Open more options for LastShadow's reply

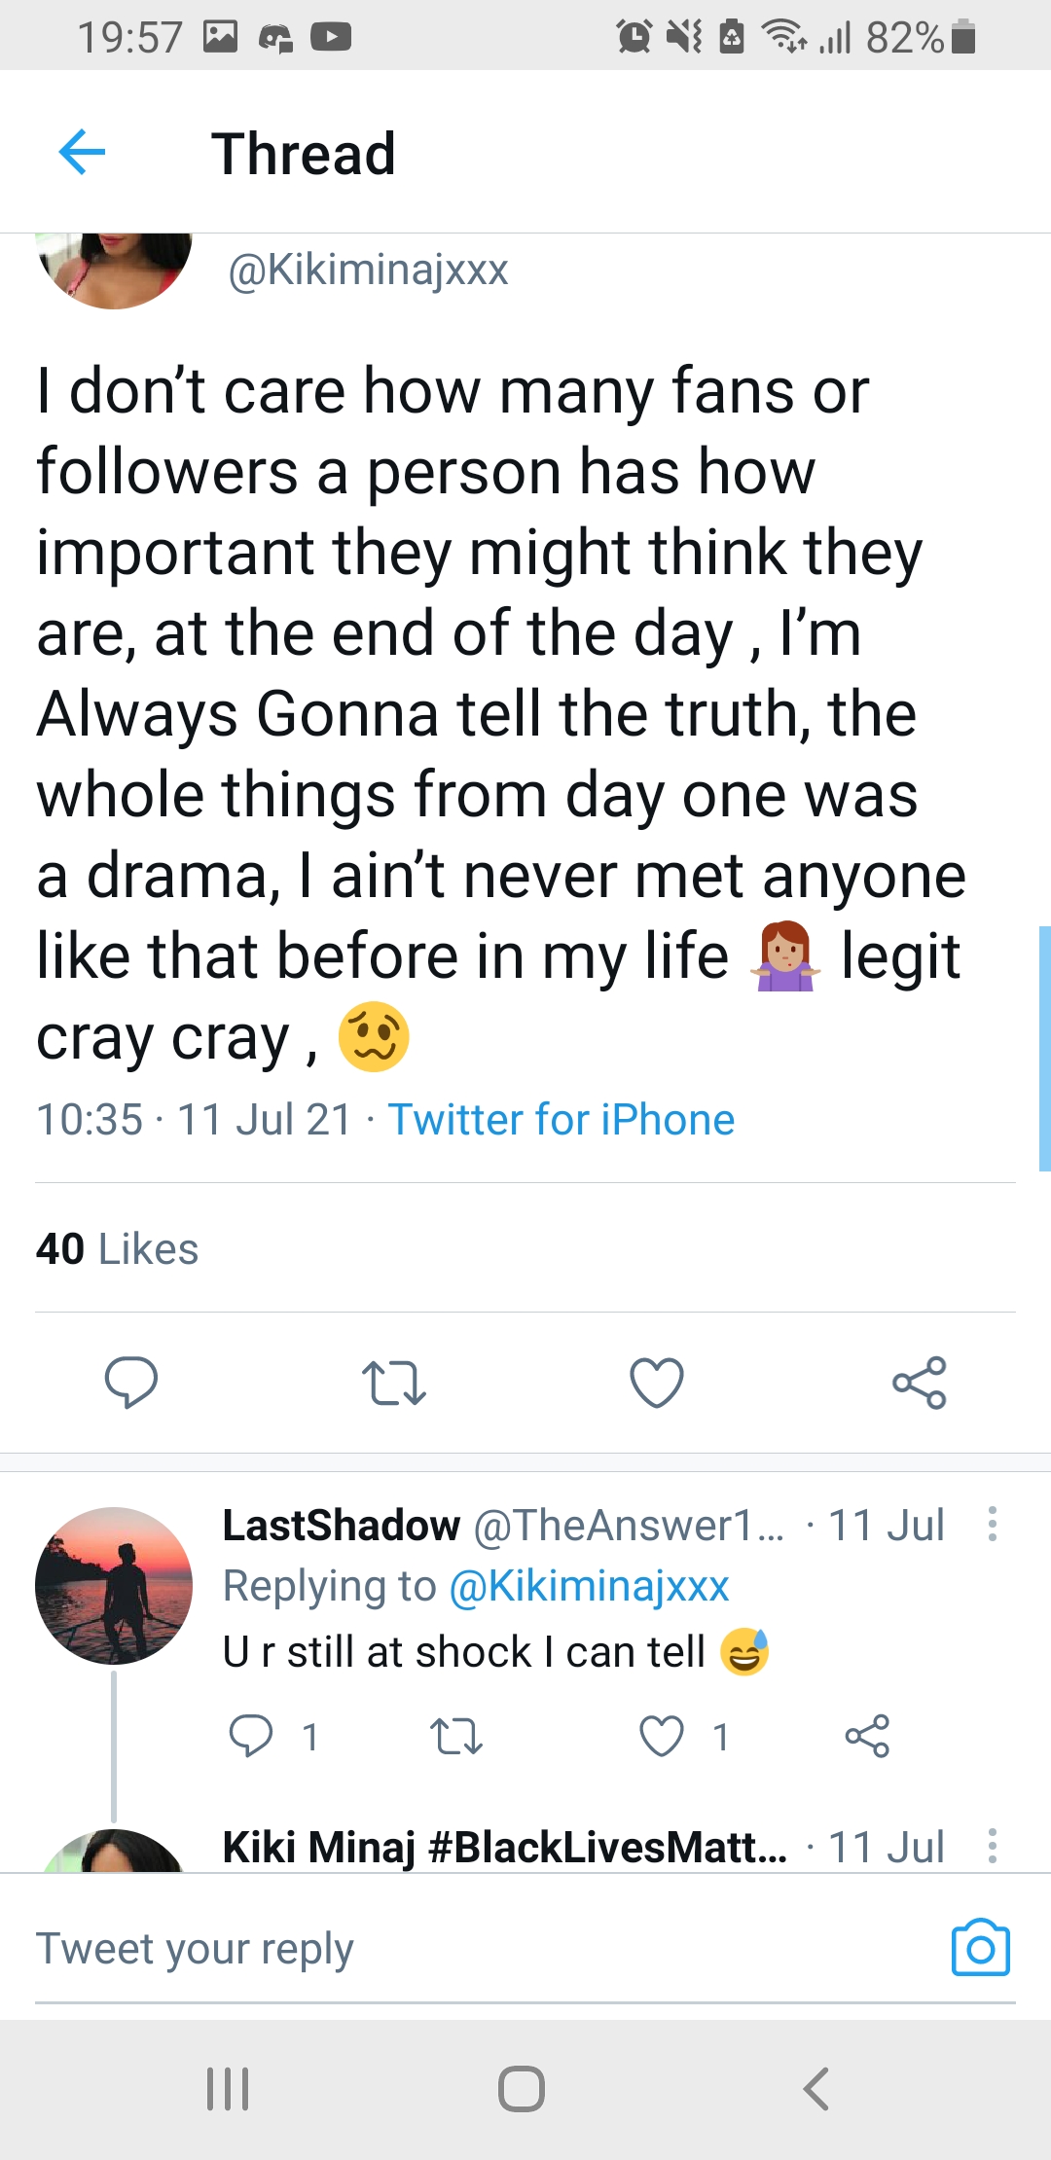click(x=992, y=1524)
